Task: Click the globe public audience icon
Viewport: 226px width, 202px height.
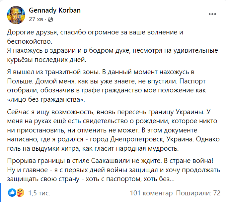Action: (50, 20)
